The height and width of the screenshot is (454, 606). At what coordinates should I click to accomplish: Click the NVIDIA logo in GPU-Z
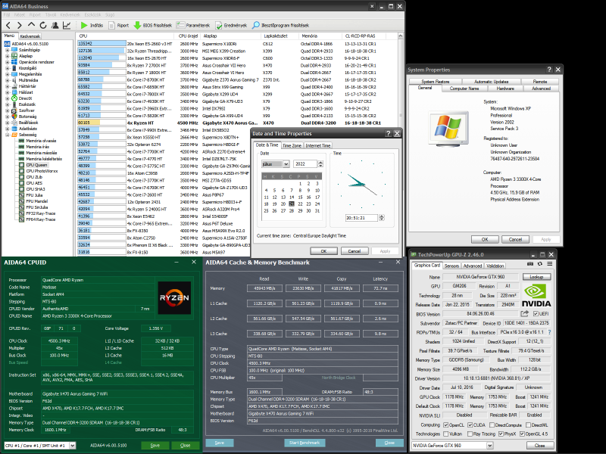point(536,295)
